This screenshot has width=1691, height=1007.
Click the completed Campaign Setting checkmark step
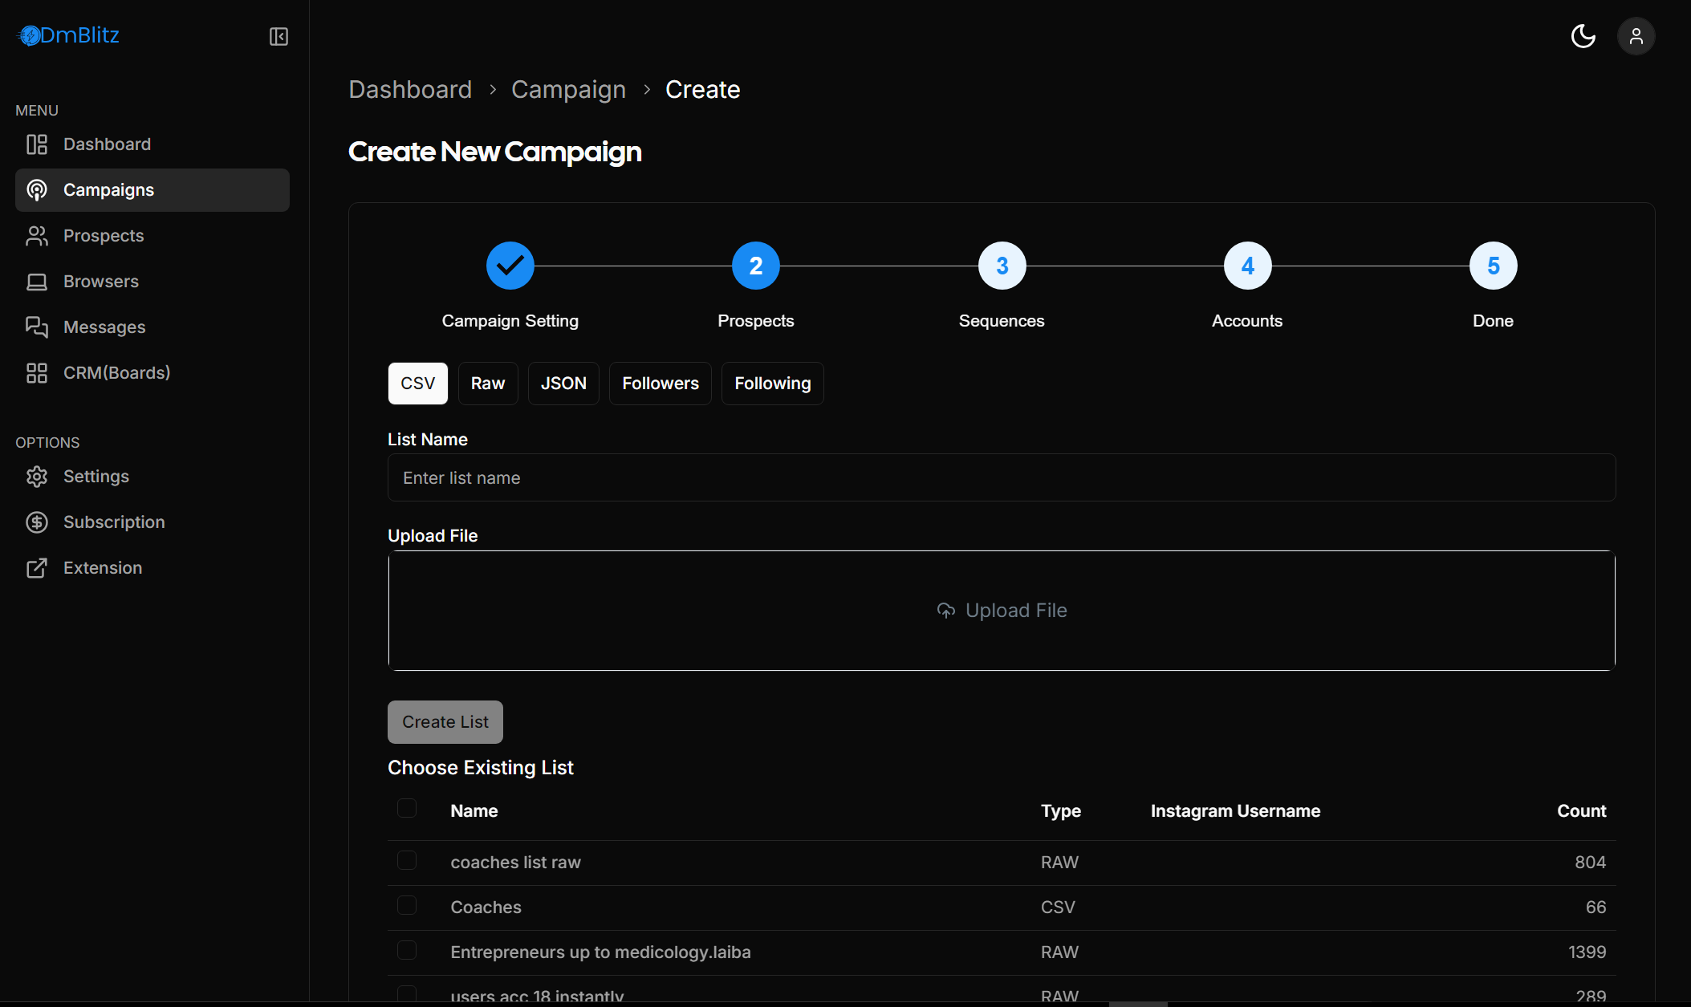tap(510, 266)
